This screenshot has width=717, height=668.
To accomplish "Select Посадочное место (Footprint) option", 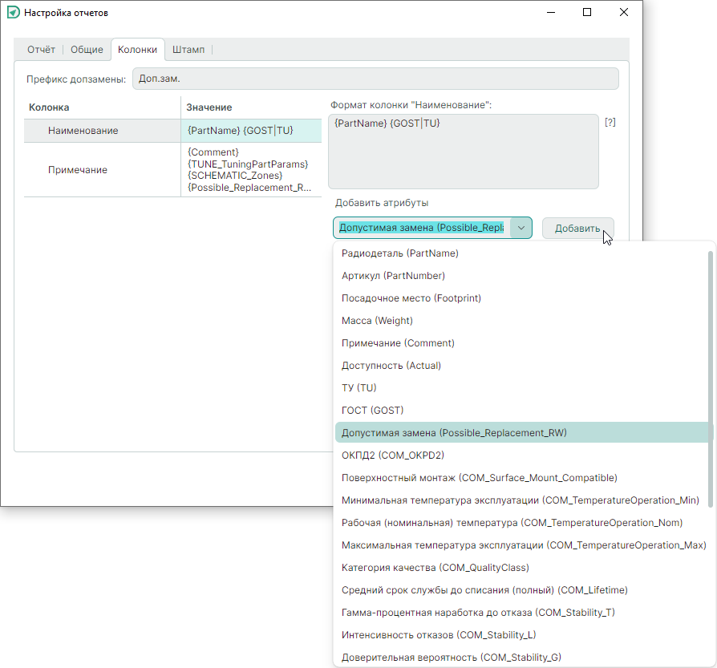I will pos(411,298).
